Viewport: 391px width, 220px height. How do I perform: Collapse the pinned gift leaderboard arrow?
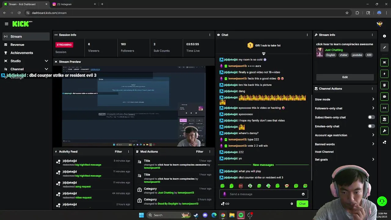[264, 54]
